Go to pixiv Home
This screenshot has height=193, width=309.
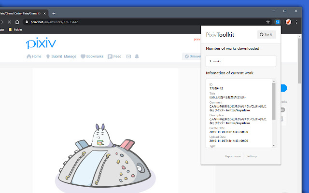point(34,56)
